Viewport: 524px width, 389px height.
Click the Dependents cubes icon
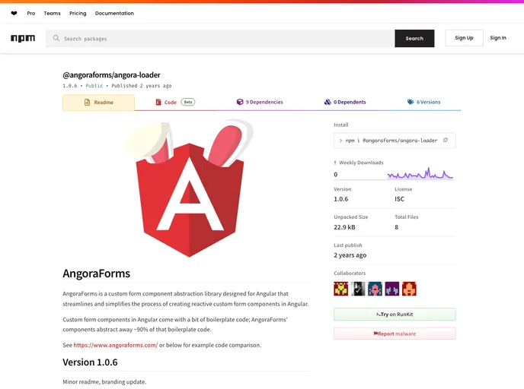tap(327, 102)
